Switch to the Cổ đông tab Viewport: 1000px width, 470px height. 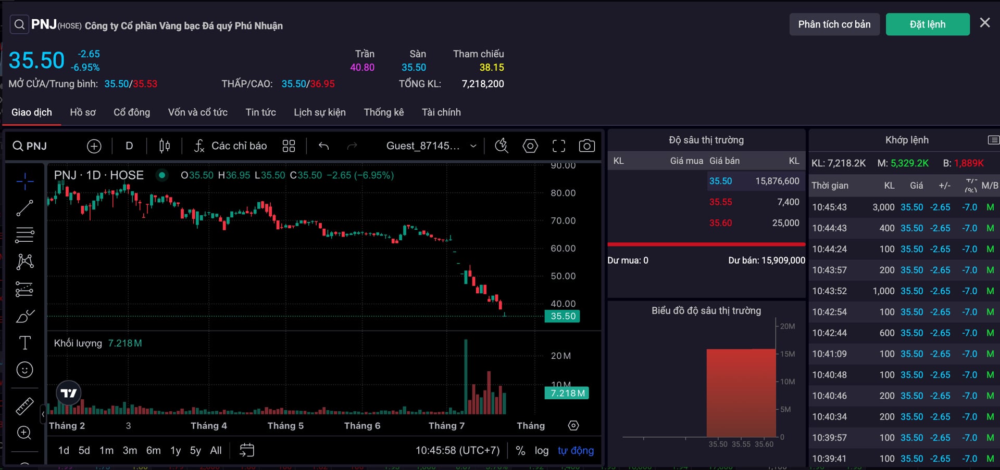[132, 112]
